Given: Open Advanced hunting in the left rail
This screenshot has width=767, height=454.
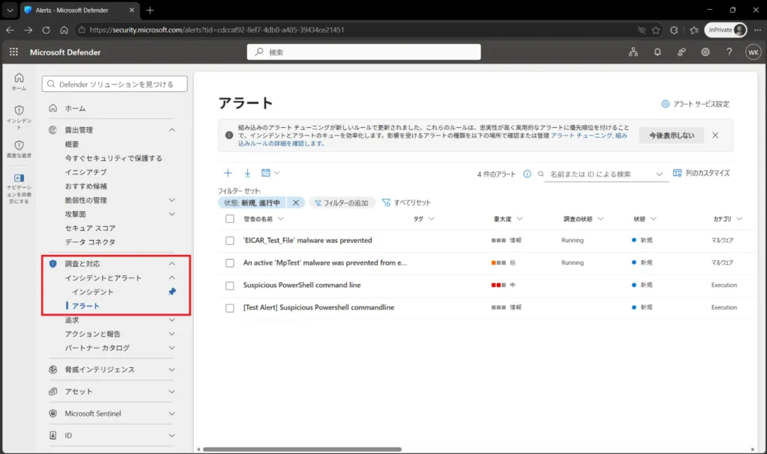Looking at the screenshot, I should [19, 149].
